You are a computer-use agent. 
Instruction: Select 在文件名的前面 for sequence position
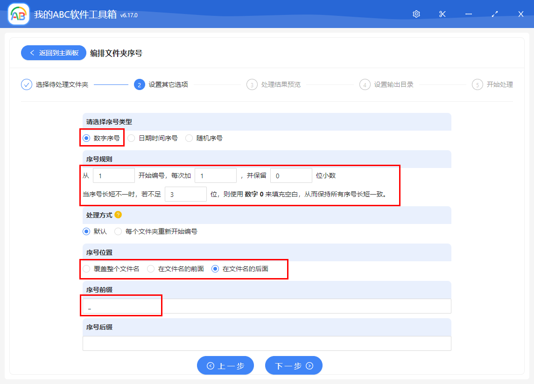pos(150,269)
